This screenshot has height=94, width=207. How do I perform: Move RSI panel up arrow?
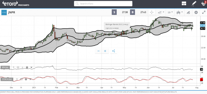pyautogui.click(x=14, y=67)
